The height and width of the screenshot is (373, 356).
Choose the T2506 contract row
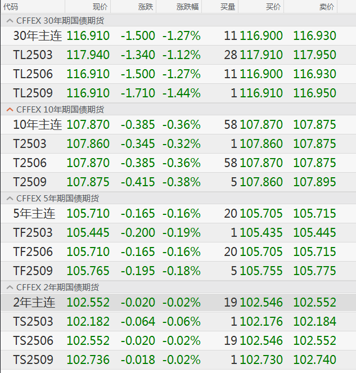click(30, 163)
